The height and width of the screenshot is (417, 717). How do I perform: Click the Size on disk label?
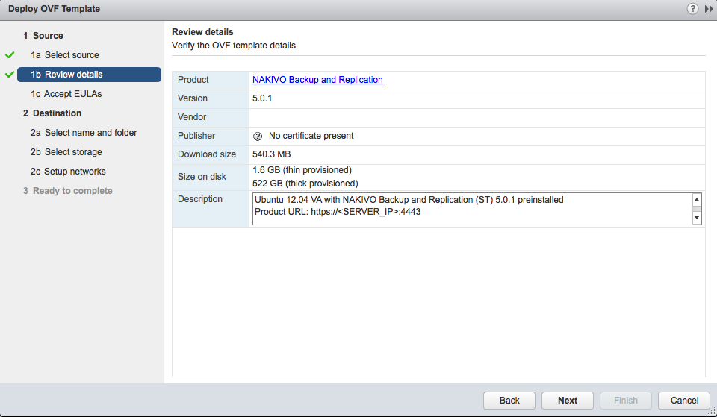[202, 177]
